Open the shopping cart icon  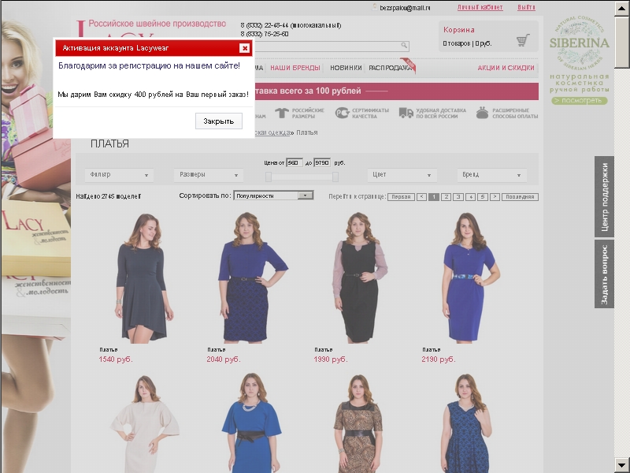point(523,40)
